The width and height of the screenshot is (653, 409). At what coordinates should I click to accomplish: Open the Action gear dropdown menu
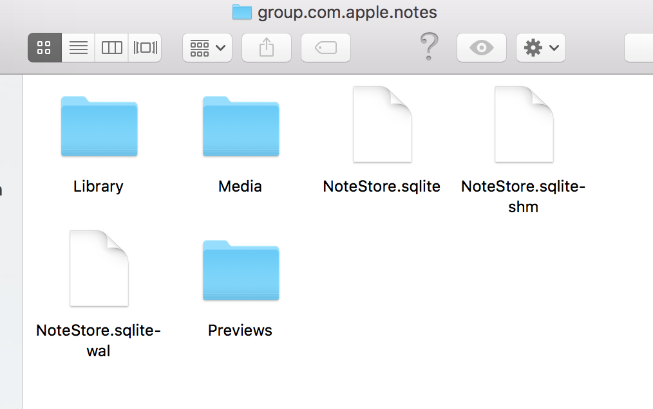click(x=540, y=48)
